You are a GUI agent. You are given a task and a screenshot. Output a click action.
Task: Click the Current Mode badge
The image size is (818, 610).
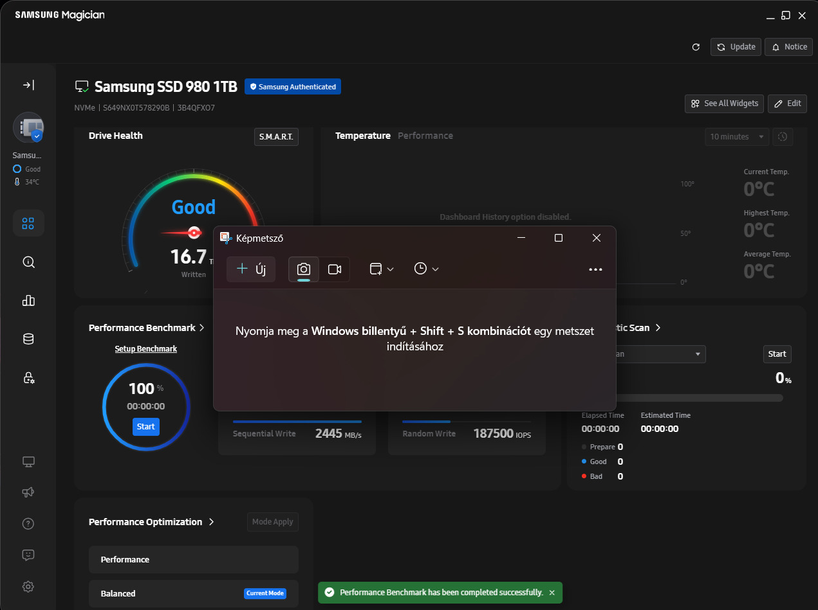click(x=265, y=593)
